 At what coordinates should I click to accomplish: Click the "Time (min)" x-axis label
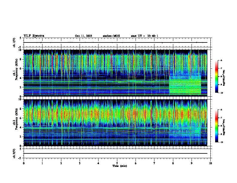[x=120, y=166]
